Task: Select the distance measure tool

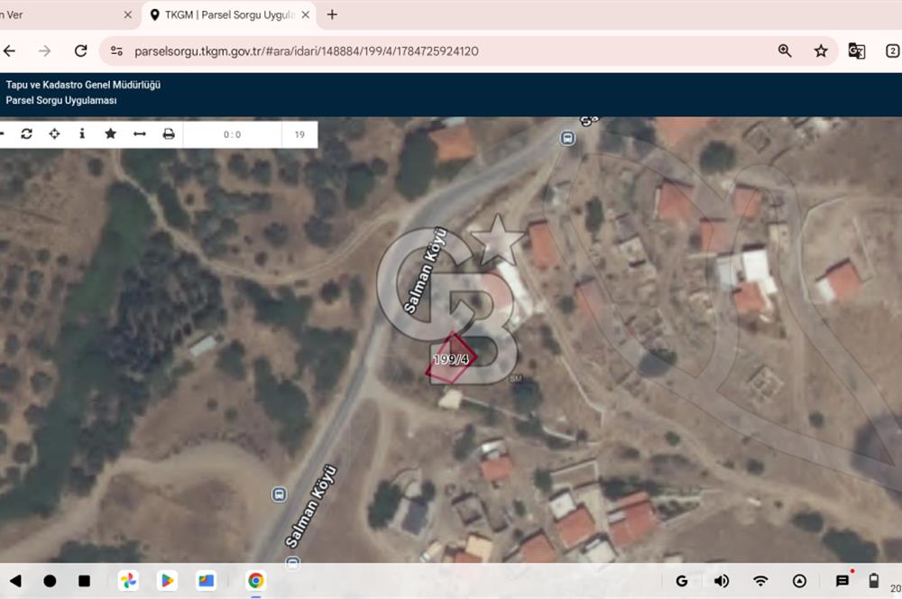Action: [x=139, y=134]
